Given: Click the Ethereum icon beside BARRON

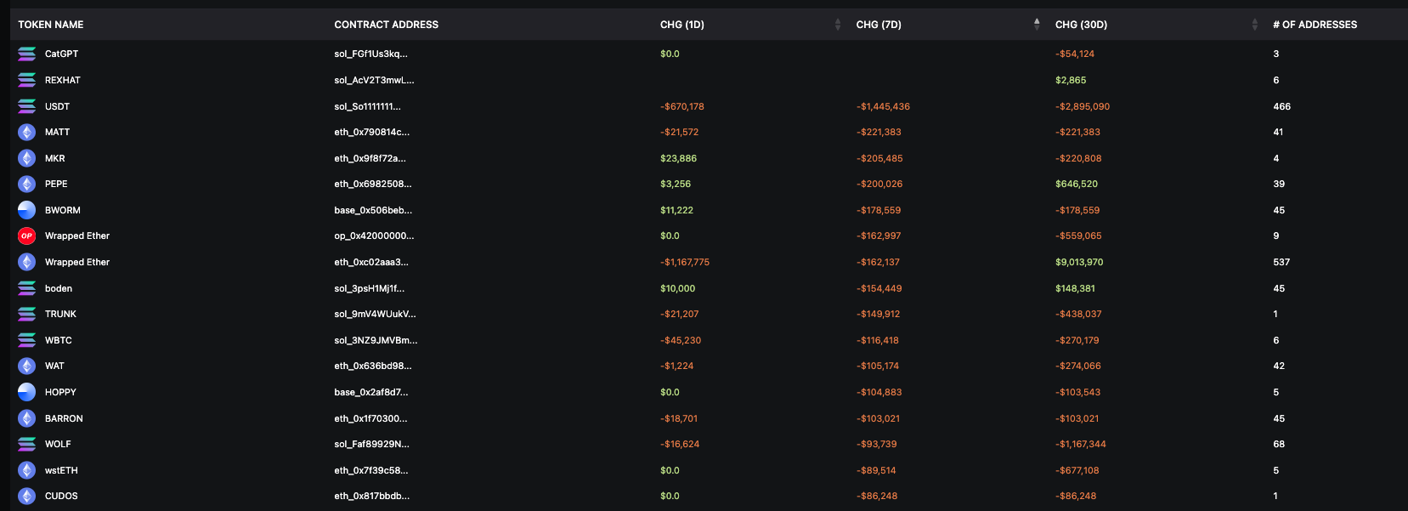Looking at the screenshot, I should [x=27, y=418].
